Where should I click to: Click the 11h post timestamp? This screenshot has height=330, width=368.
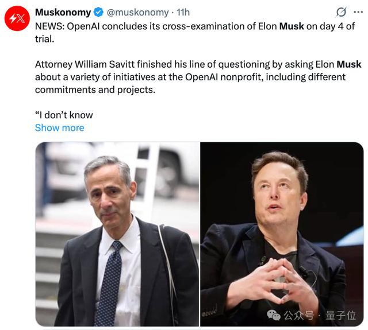point(183,13)
